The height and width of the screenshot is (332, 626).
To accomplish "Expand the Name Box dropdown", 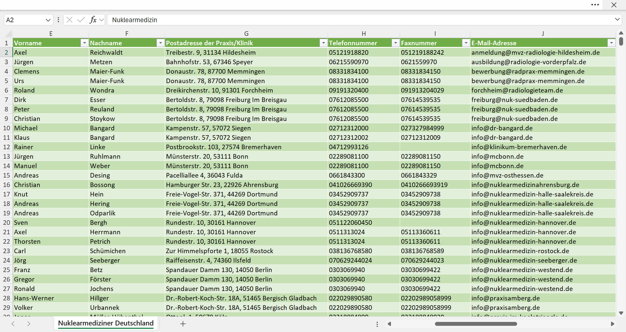I will click(x=48, y=20).
